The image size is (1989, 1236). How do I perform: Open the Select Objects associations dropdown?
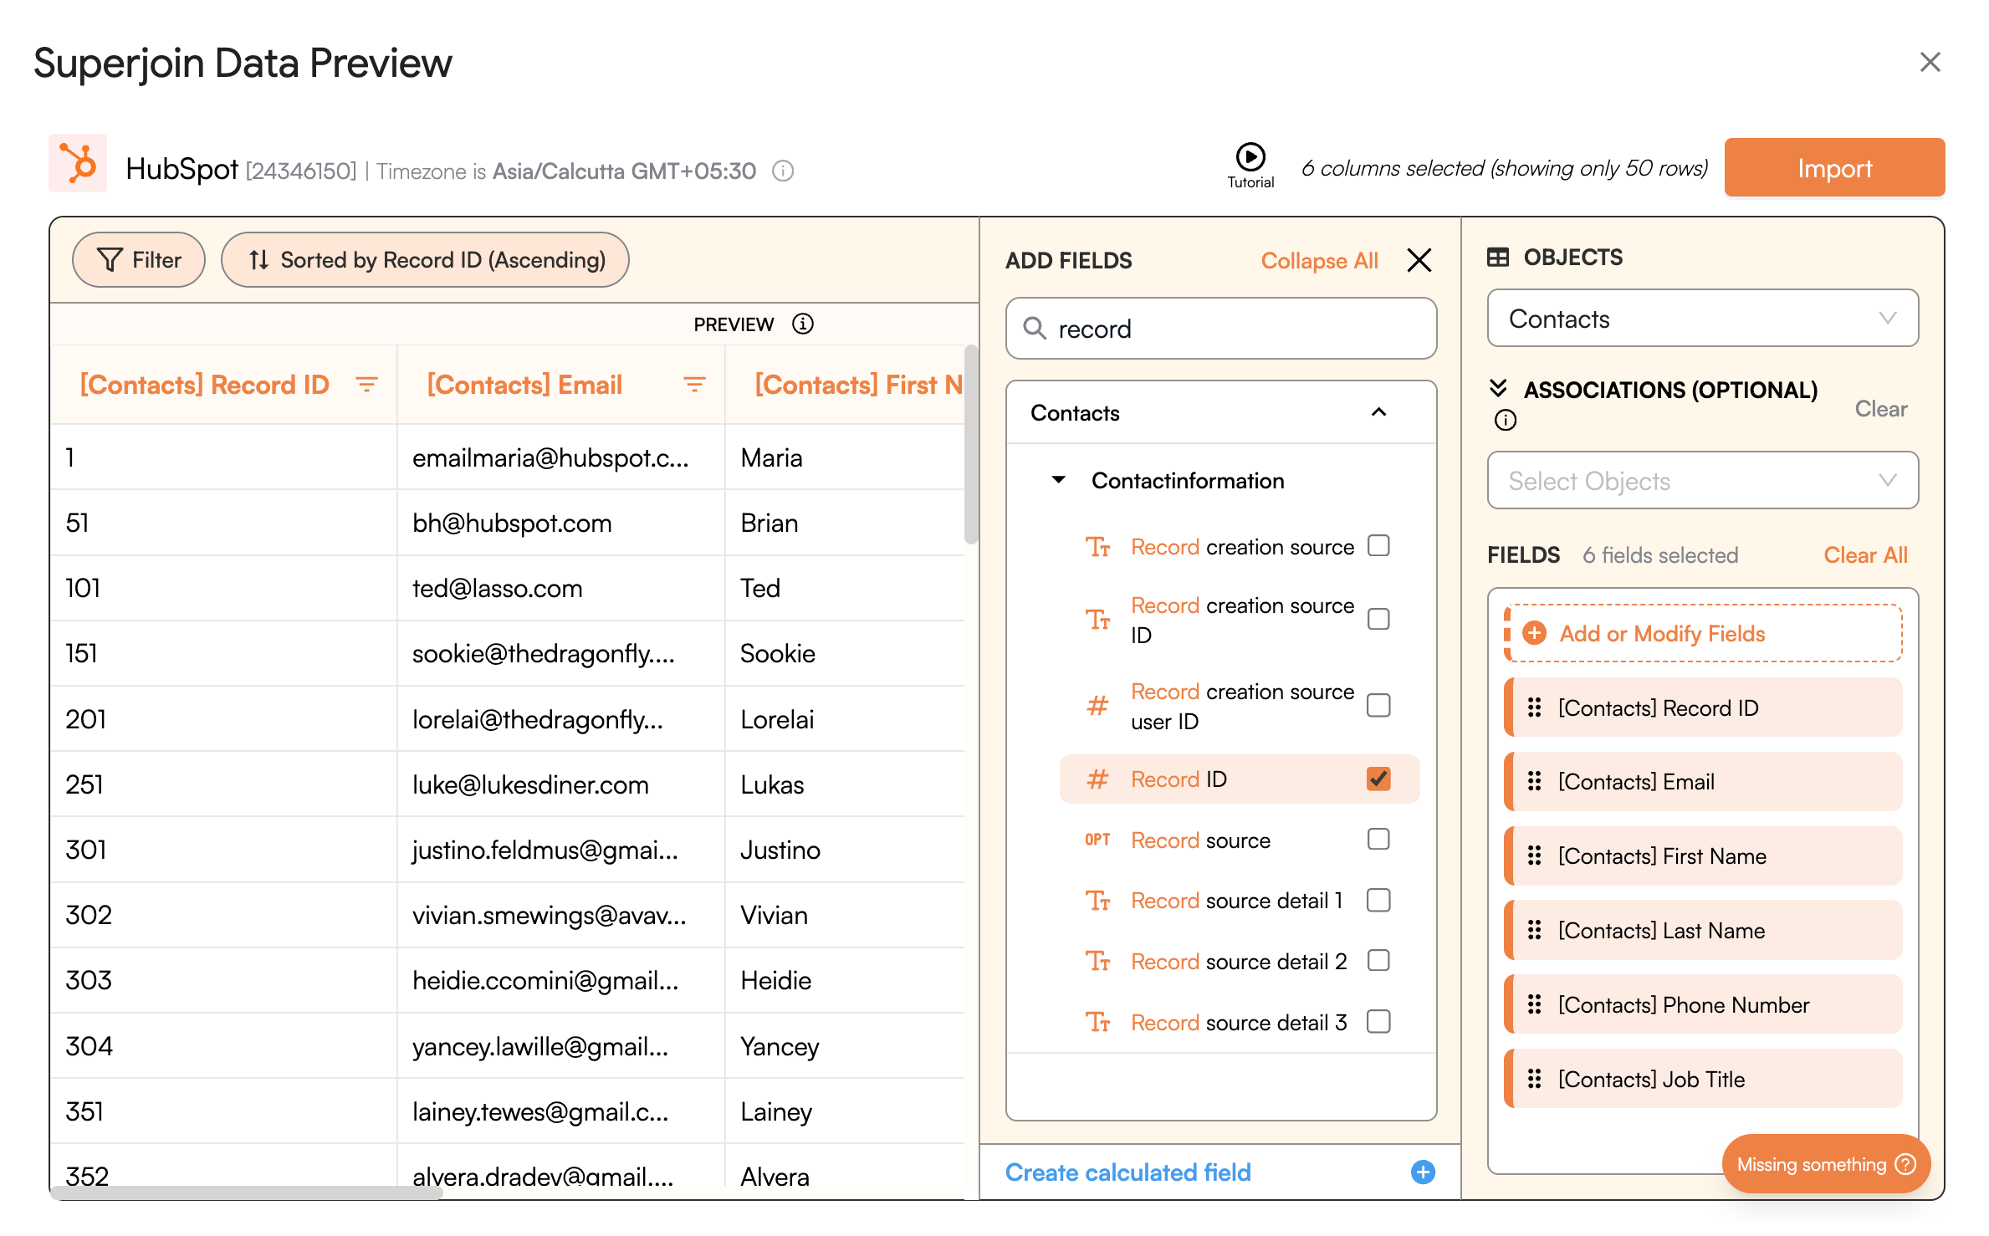click(1701, 481)
